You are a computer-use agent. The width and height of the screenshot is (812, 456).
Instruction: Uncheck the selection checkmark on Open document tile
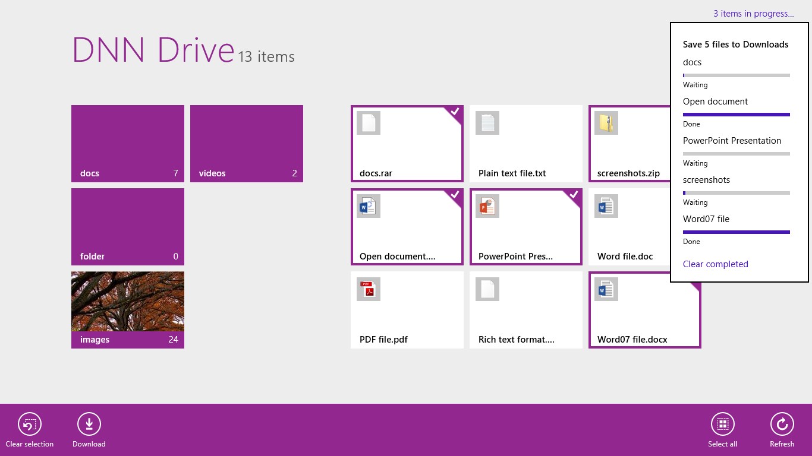point(455,195)
